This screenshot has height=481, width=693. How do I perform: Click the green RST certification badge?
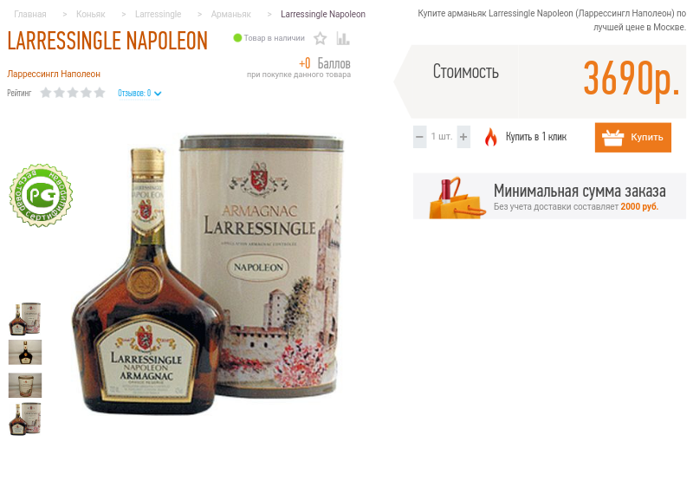(41, 195)
